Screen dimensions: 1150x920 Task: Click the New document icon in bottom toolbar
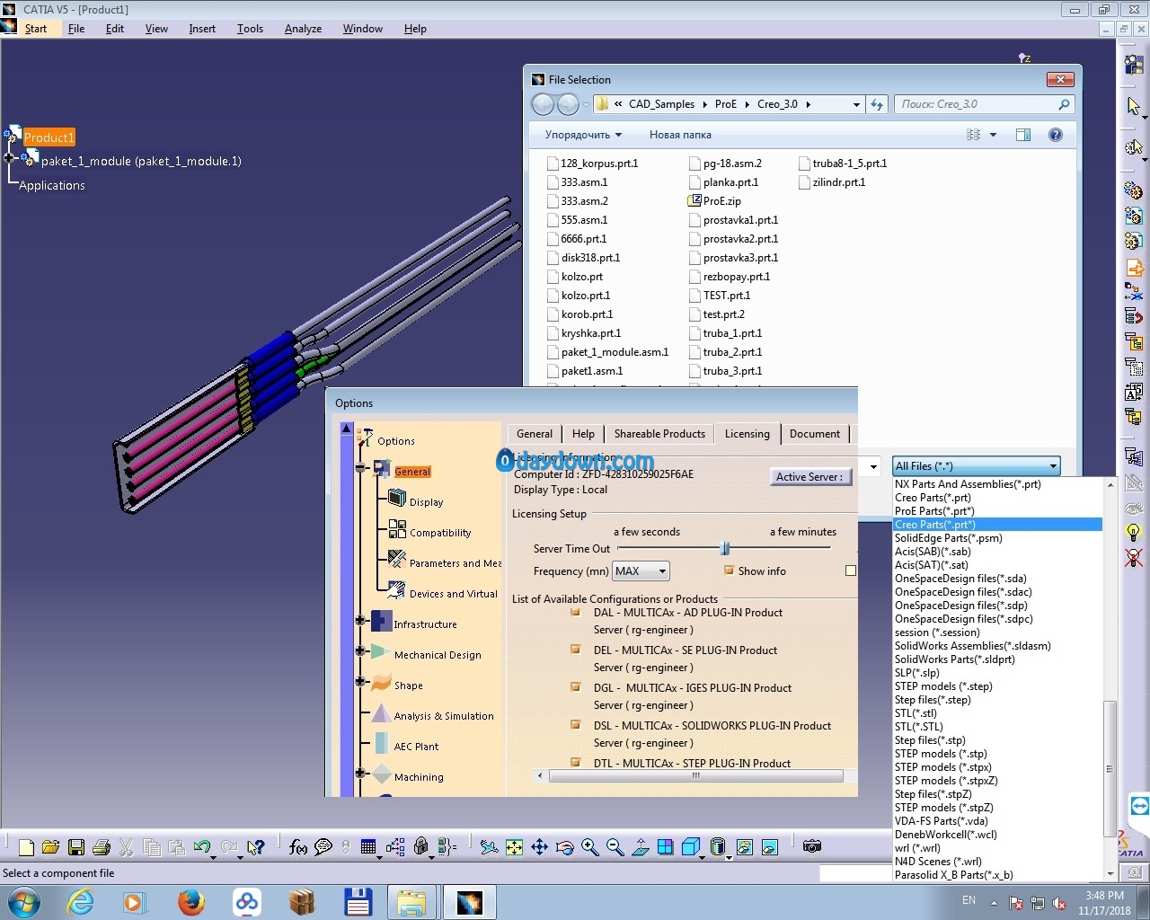pos(26,847)
